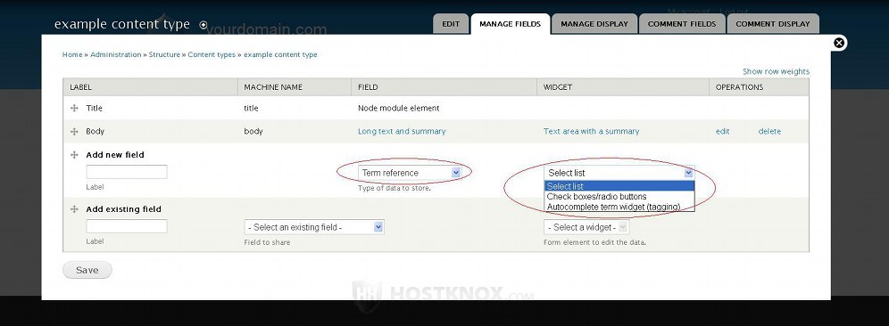Focus the Add new field label input
The image size is (889, 326).
pyautogui.click(x=127, y=172)
